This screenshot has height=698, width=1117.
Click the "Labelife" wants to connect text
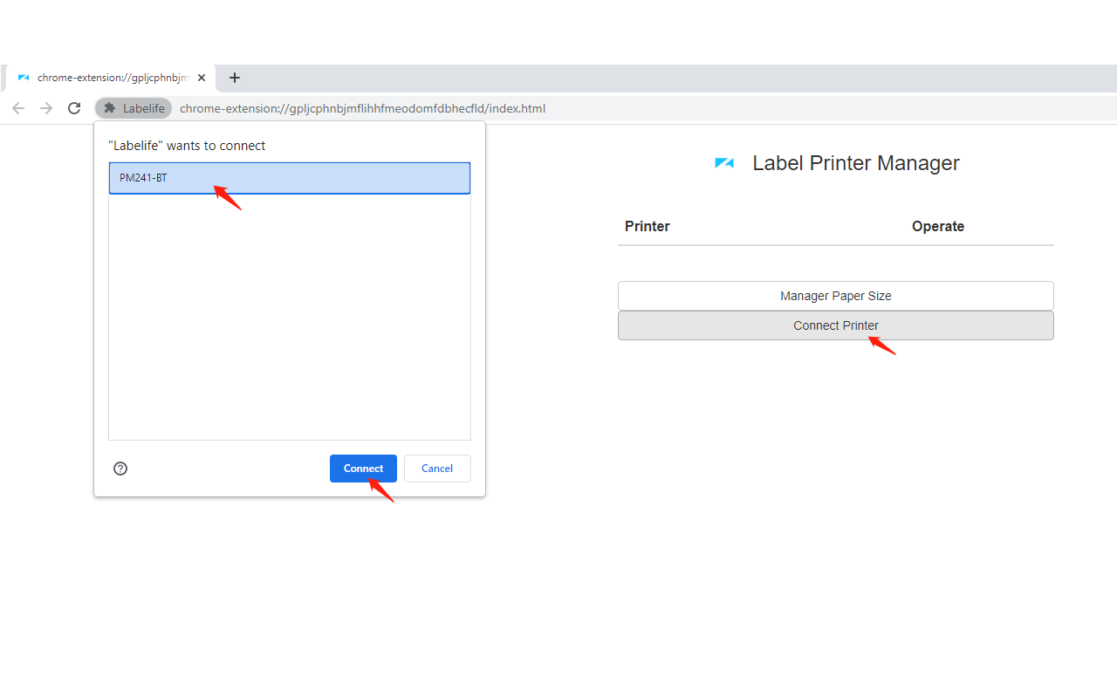pos(187,146)
